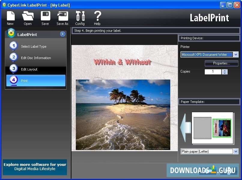Click the beach island image in preview
This screenshot has width=242, height=180.
coord(123,115)
